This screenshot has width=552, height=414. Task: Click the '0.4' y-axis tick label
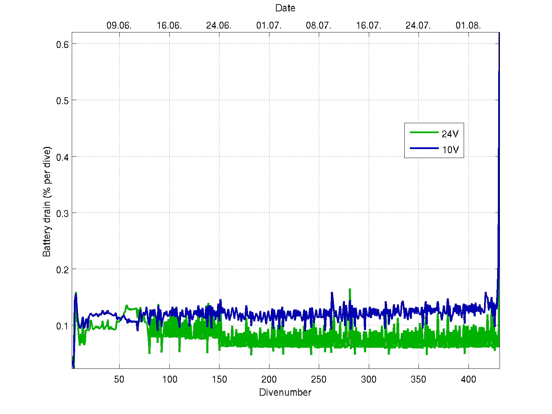tap(62, 157)
